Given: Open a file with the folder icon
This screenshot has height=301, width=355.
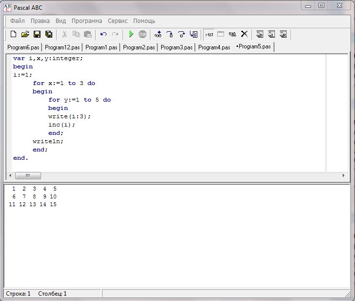Looking at the screenshot, I should click(x=25, y=34).
